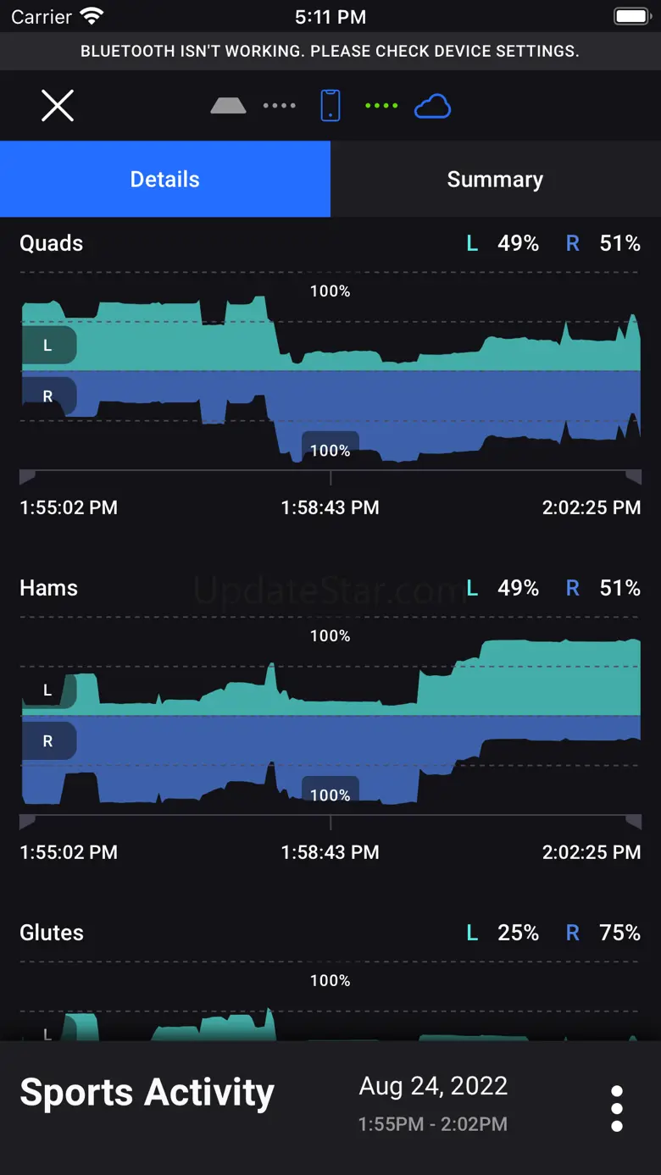Image resolution: width=661 pixels, height=1175 pixels.
Task: Tap the Hams chart right end marker
Action: [x=633, y=823]
